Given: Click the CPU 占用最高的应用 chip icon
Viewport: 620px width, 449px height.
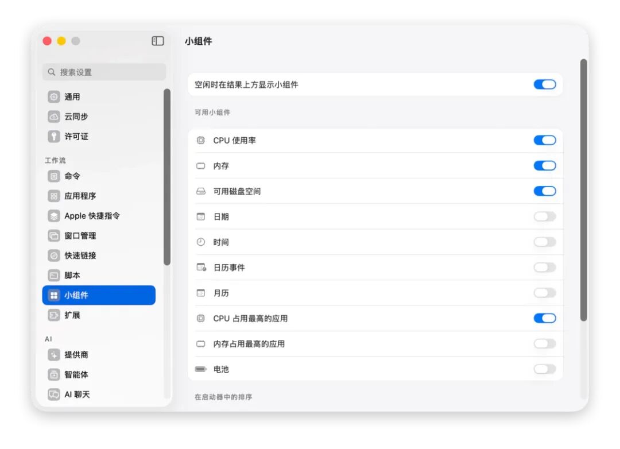Looking at the screenshot, I should pyautogui.click(x=201, y=318).
